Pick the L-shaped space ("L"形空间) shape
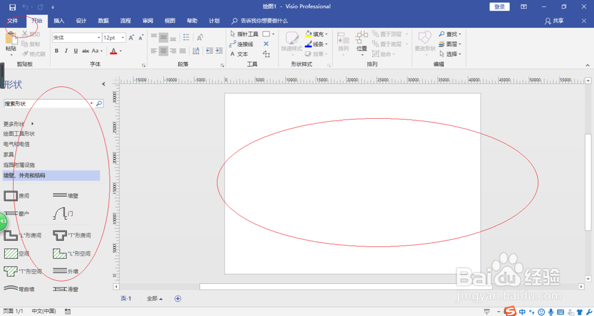594x316 pixels. [x=72, y=254]
